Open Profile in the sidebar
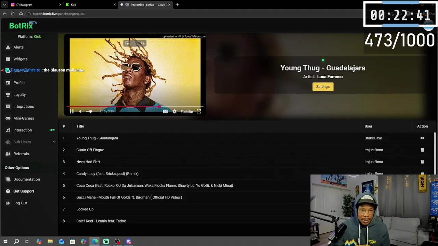This screenshot has width=438, height=246. coord(19,83)
